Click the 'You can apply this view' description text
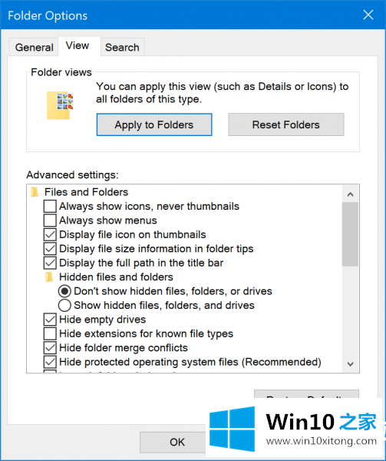Viewport: 386px width, 461px height. [223, 93]
